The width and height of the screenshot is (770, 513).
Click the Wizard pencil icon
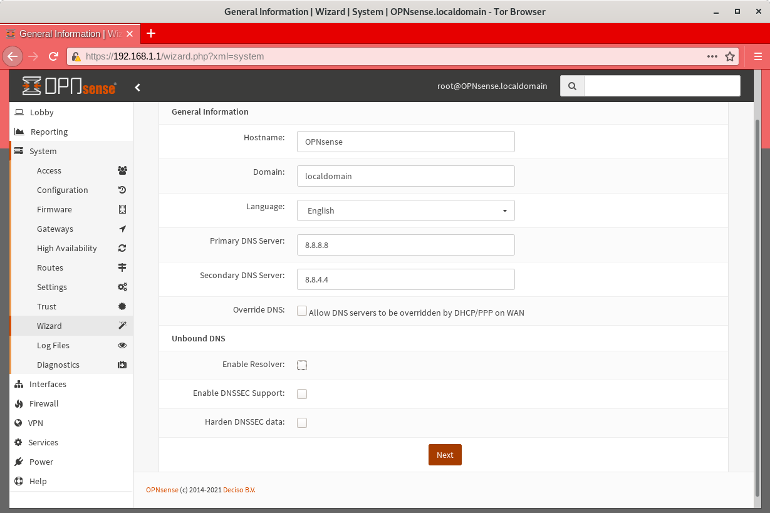[x=122, y=326]
